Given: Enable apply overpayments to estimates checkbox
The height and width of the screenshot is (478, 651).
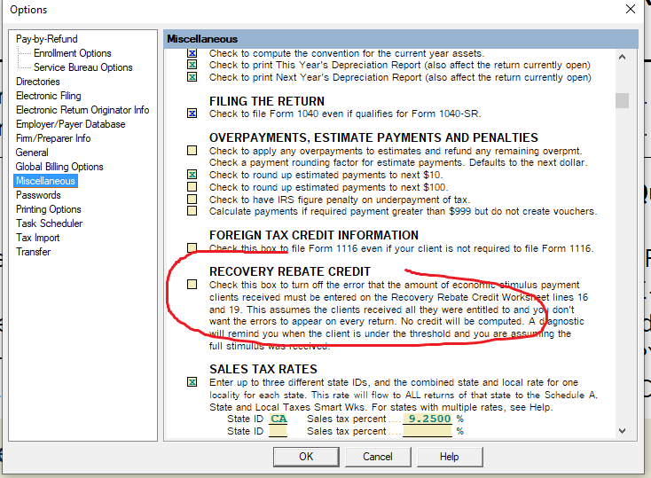Looking at the screenshot, I should pos(192,151).
